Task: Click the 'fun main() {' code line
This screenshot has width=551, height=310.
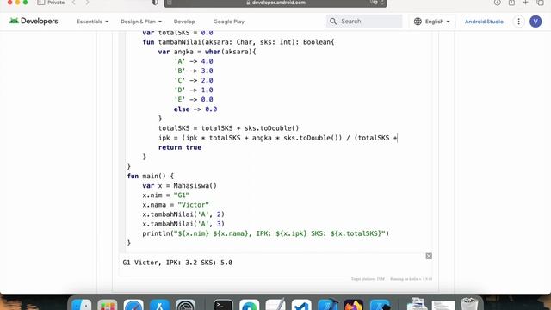Action: click(151, 176)
